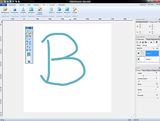The image size is (160, 121).
Task: Select the zoom magnifier tool
Action: (30, 47)
